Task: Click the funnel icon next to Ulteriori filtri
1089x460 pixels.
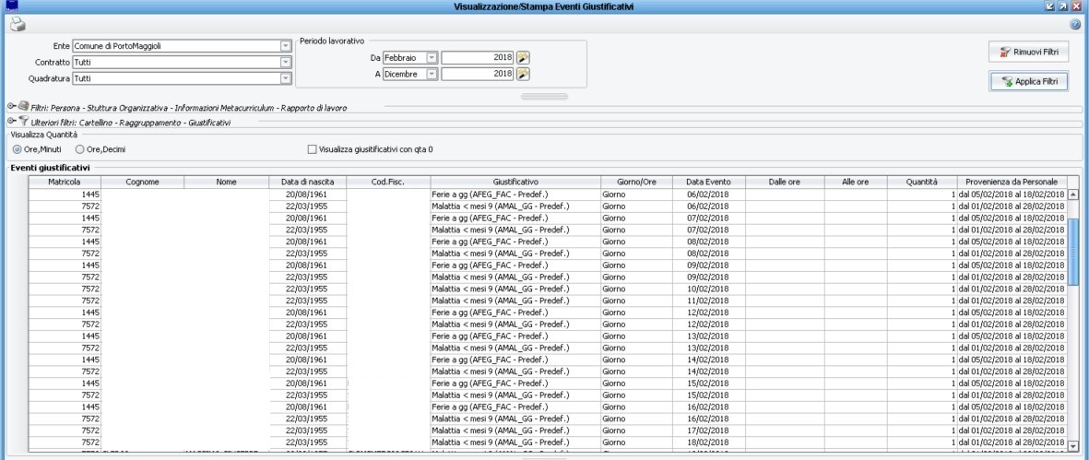Action: 21,121
